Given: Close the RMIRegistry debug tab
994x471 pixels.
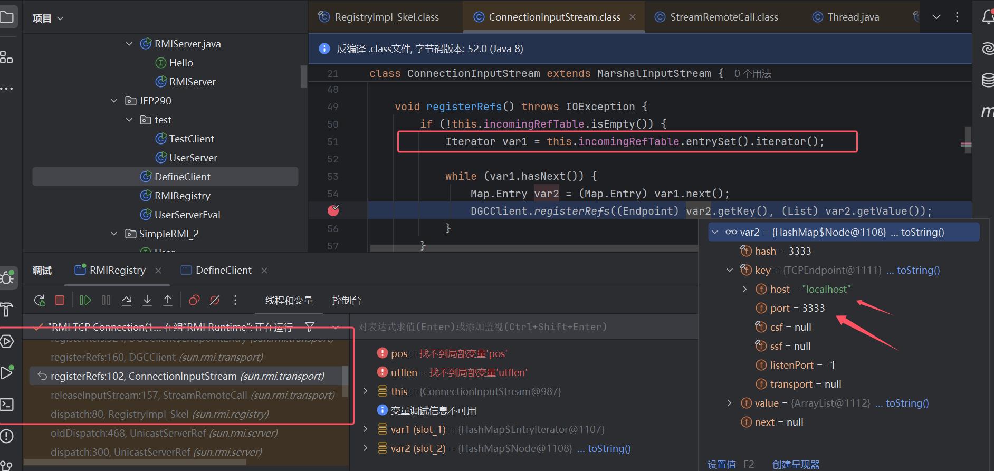Looking at the screenshot, I should tap(158, 270).
